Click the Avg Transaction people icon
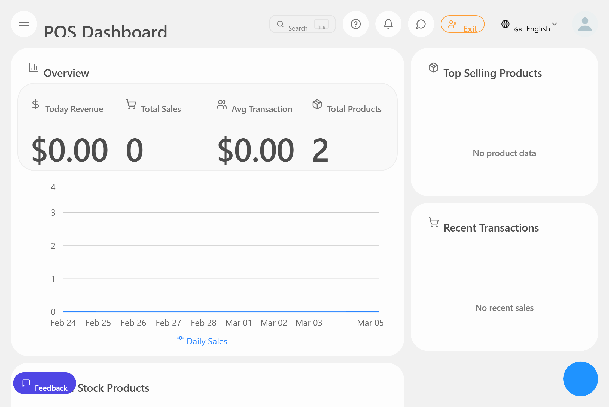609x407 pixels. (x=221, y=104)
